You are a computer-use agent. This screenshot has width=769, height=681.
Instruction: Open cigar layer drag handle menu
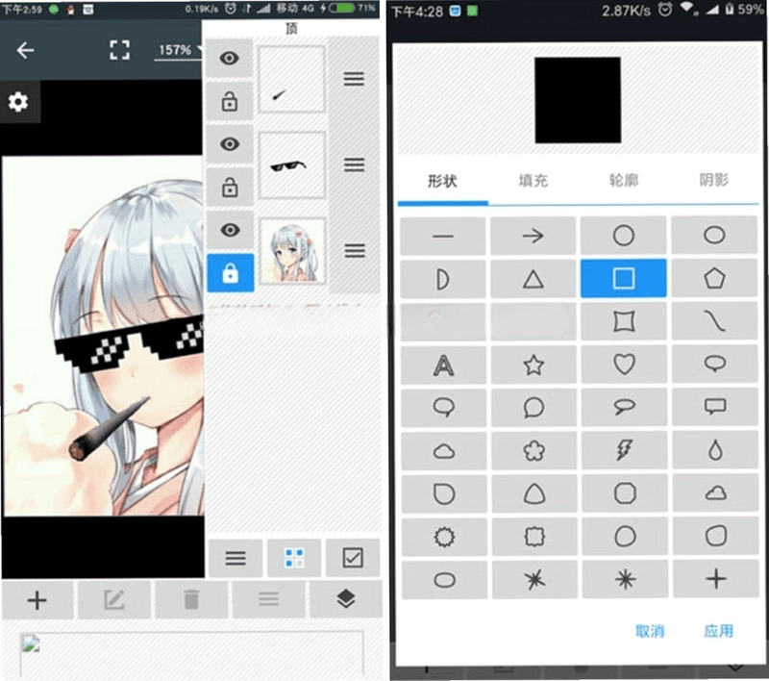click(354, 79)
